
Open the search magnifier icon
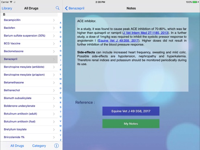[x=58, y=8]
